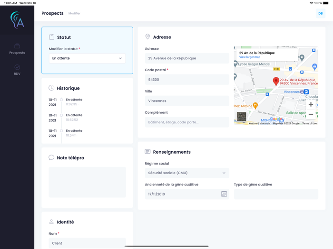Zoom in on the map
This screenshot has height=249, width=333.
pos(311,104)
